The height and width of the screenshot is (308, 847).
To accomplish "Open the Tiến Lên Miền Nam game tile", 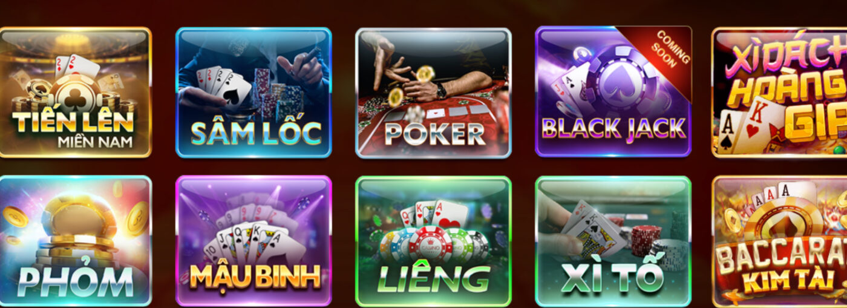I will click(x=74, y=93).
